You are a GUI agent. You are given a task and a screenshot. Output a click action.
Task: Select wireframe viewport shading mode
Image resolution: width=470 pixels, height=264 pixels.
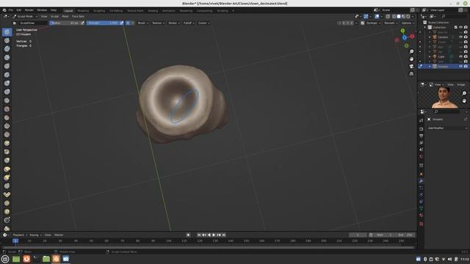click(x=394, y=16)
